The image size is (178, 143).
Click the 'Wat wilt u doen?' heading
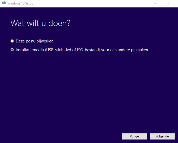pyautogui.click(x=40, y=23)
